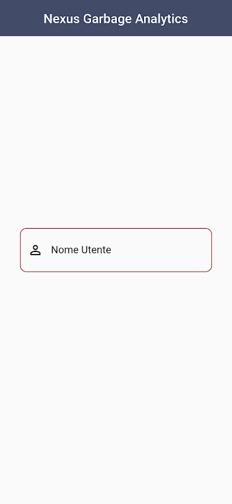Viewport: 232px width, 504px height.
Task: Tap the word Nexus in header
Action: pos(62,18)
